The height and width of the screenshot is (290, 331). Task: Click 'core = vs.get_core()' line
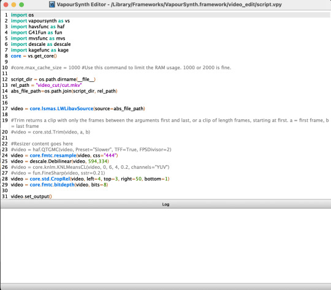click(34, 56)
